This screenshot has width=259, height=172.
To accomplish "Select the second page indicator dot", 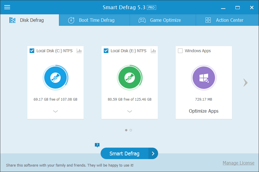I will [x=131, y=130].
